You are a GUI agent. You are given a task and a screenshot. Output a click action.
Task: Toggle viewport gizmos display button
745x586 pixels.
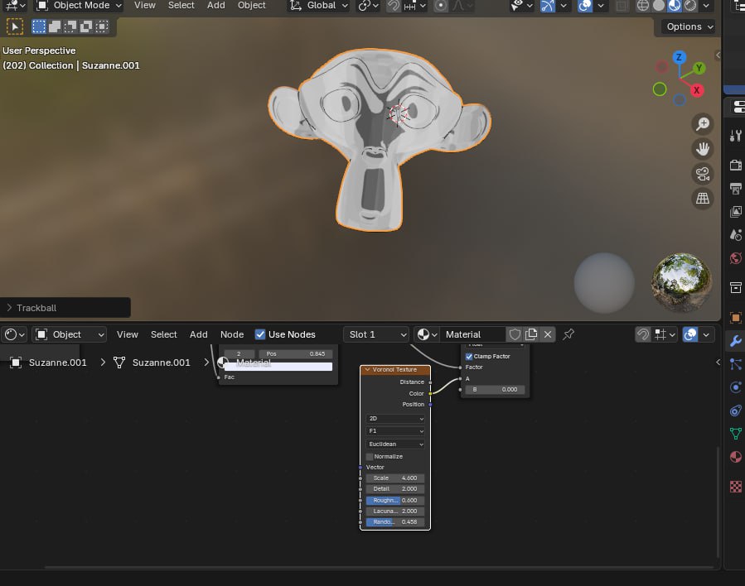point(547,6)
